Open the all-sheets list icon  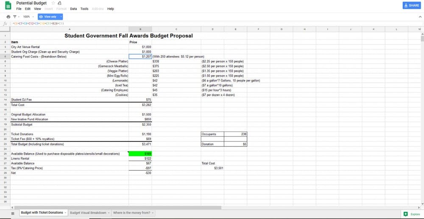coord(13,213)
